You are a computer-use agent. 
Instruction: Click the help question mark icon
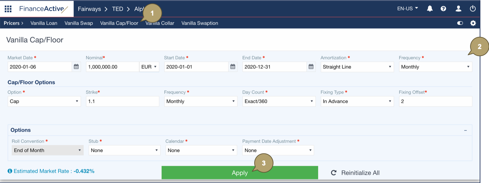pyautogui.click(x=443, y=9)
